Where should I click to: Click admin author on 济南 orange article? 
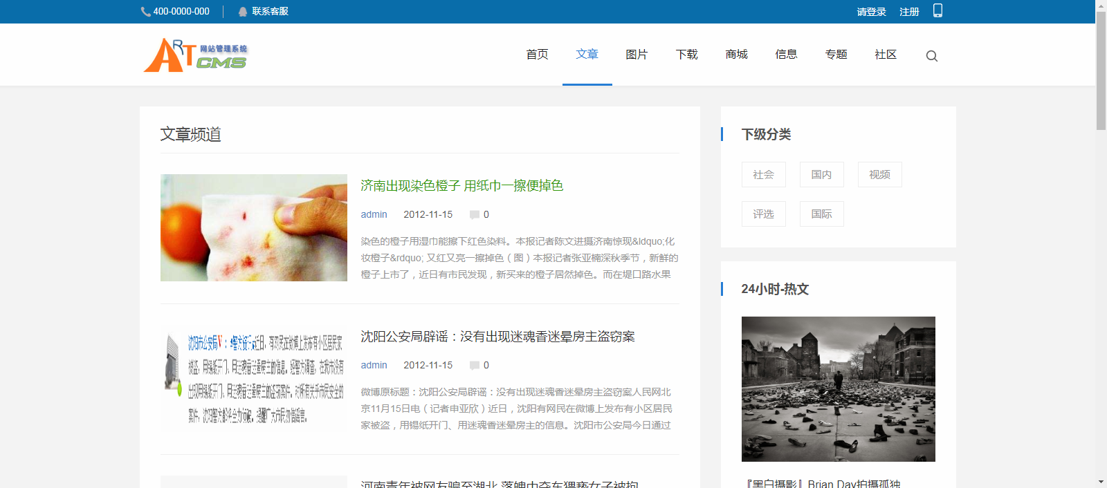(x=374, y=214)
